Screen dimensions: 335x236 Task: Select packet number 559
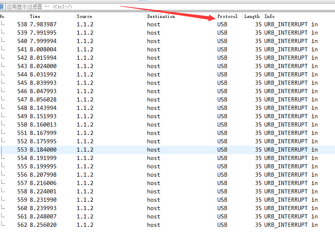tap(167, 200)
